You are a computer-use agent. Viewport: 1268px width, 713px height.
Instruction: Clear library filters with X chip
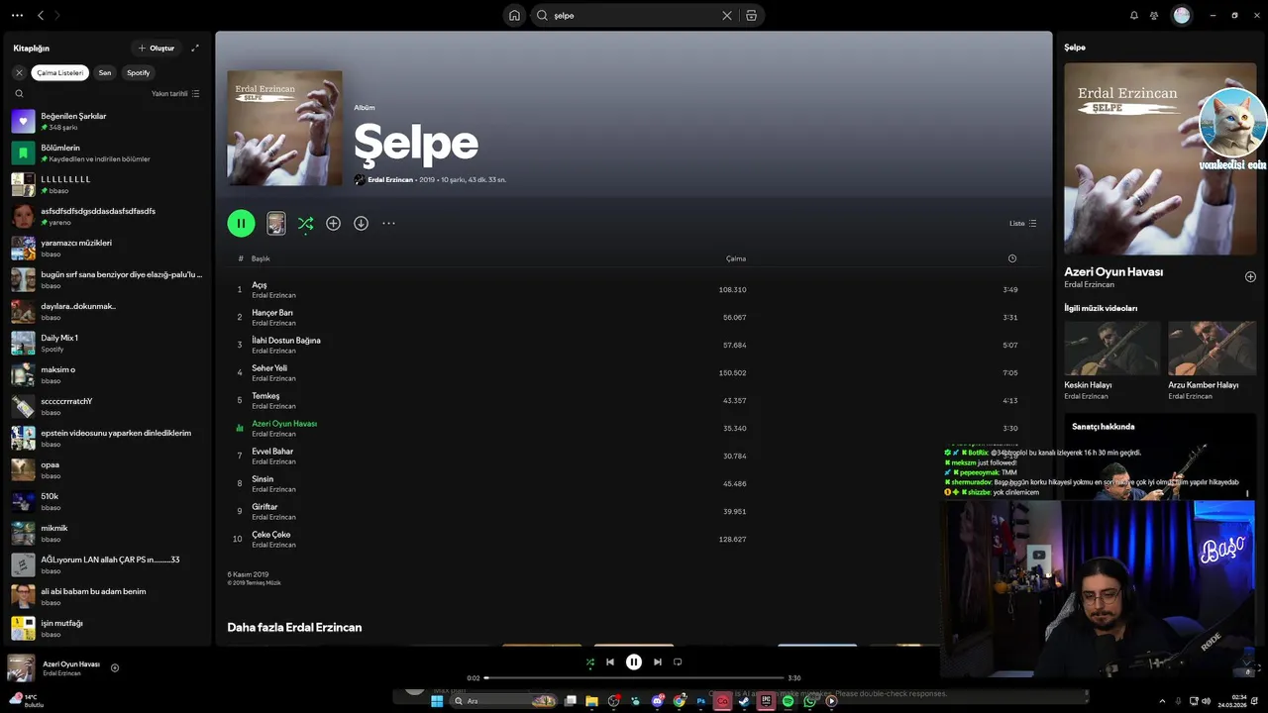coord(19,72)
